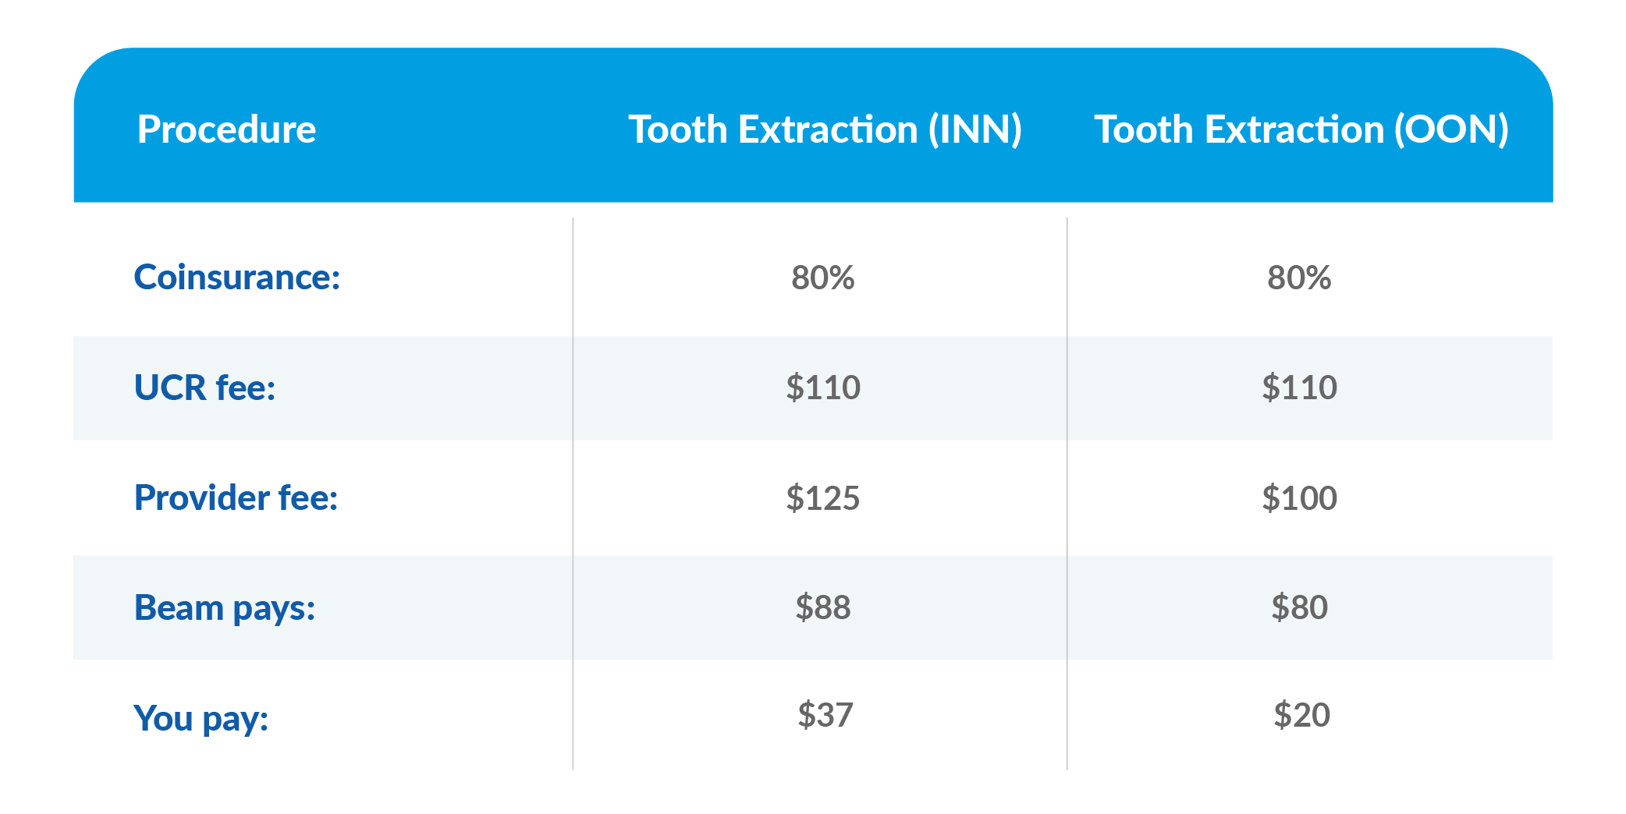Select the $88 Beam pays amount
The width and height of the screenshot is (1626, 814).
822,607
